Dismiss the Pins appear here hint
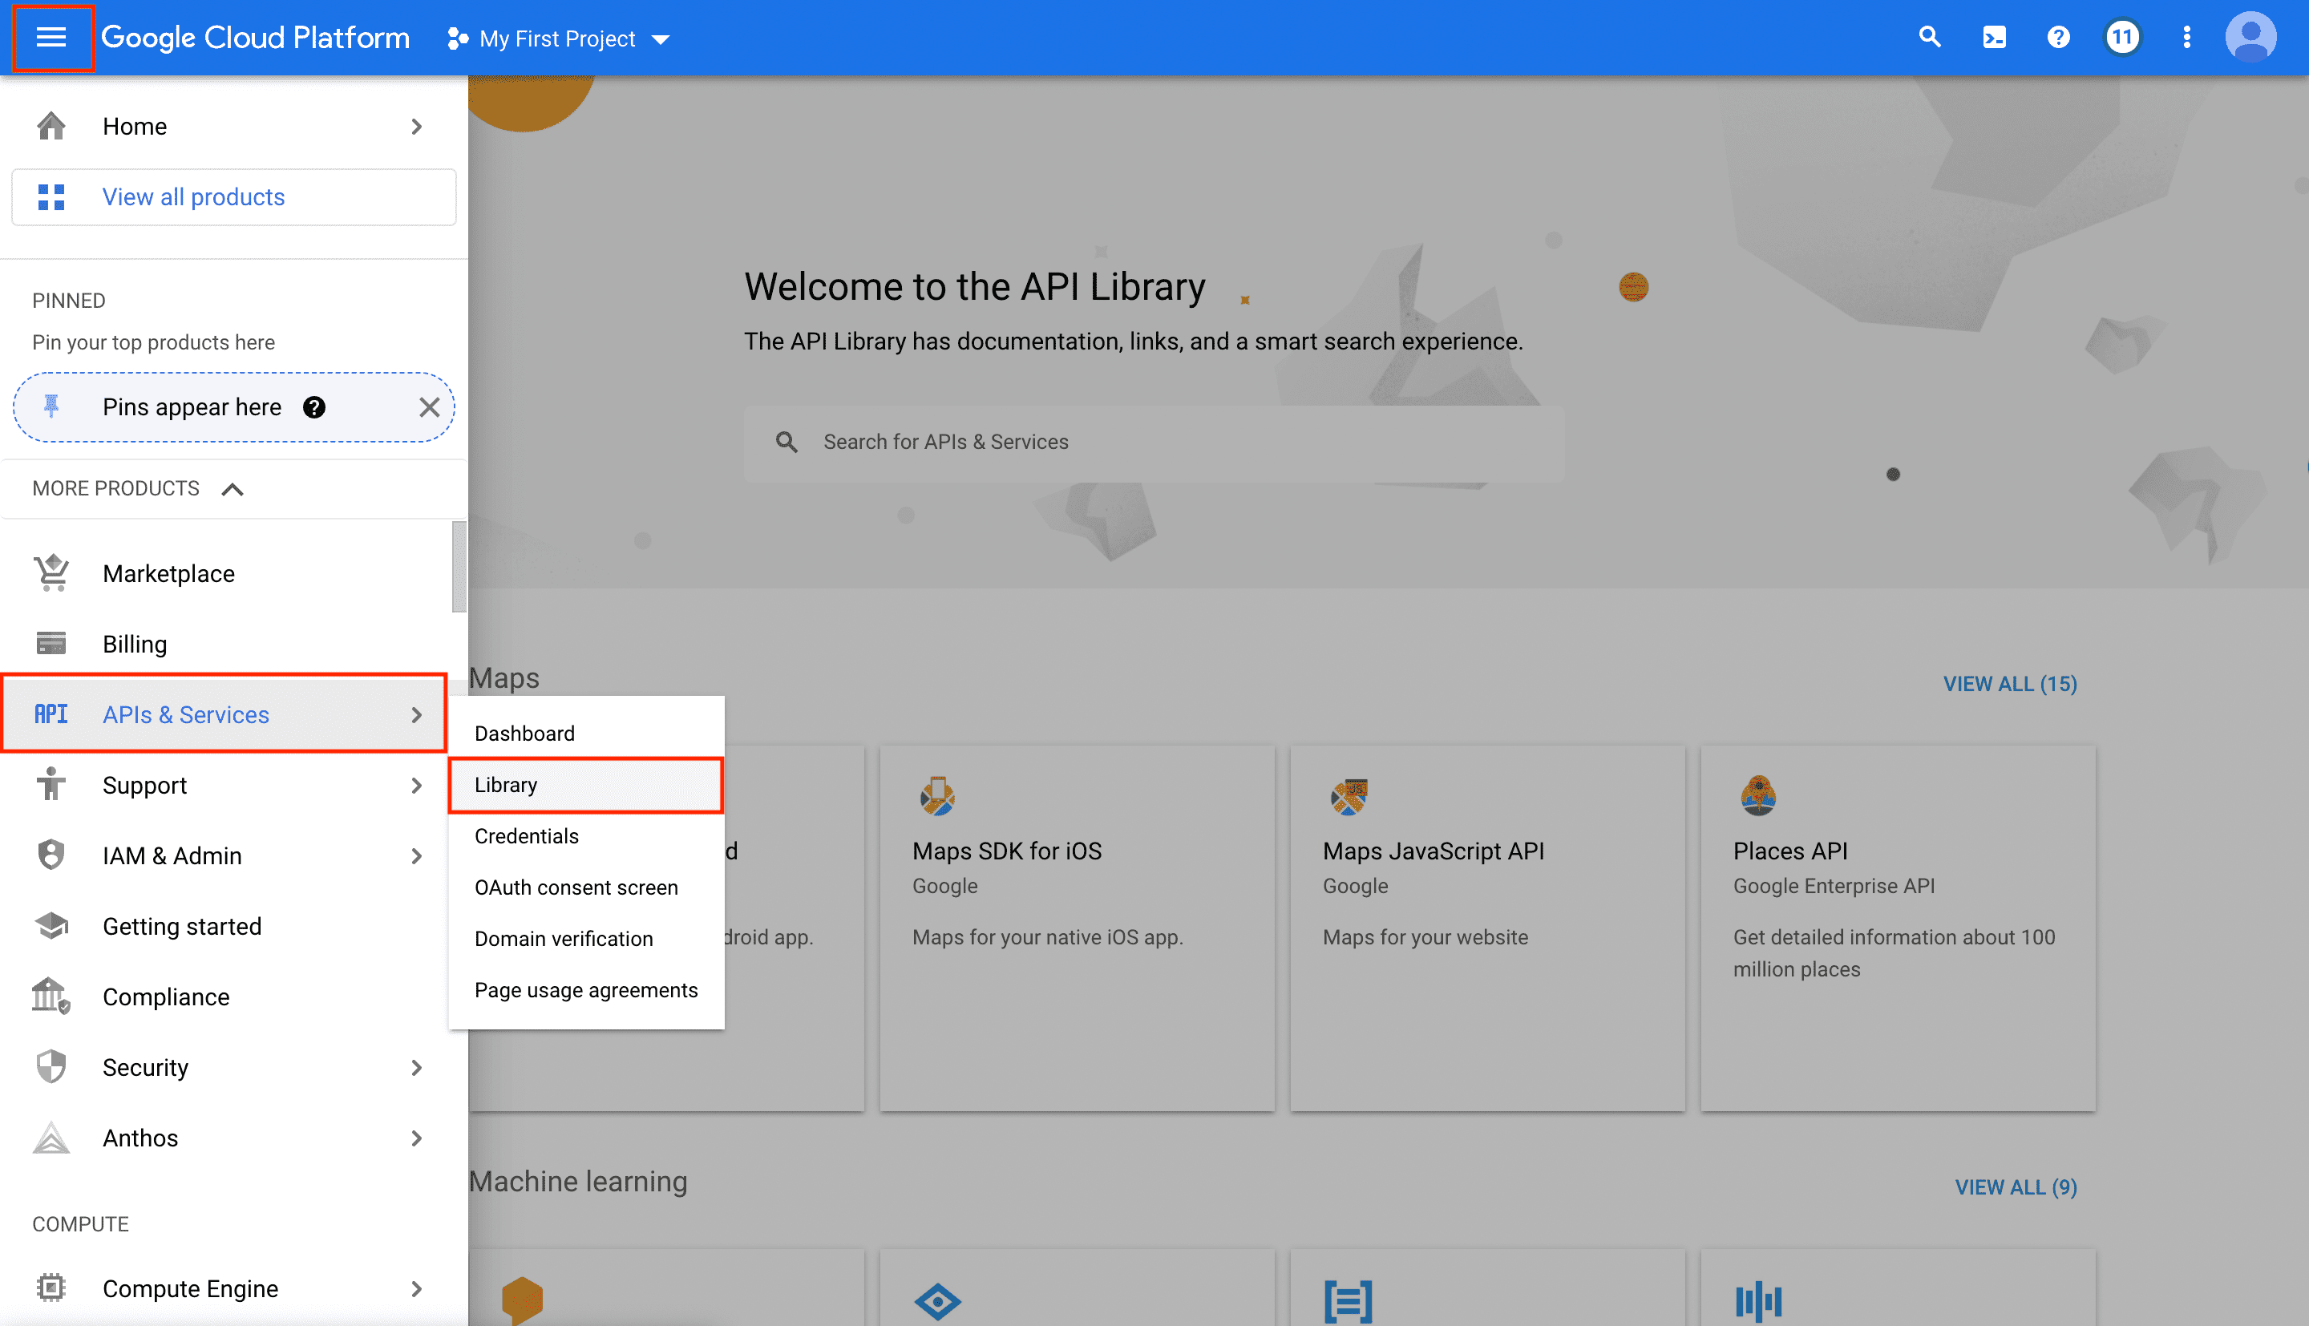This screenshot has width=2309, height=1326. [429, 407]
